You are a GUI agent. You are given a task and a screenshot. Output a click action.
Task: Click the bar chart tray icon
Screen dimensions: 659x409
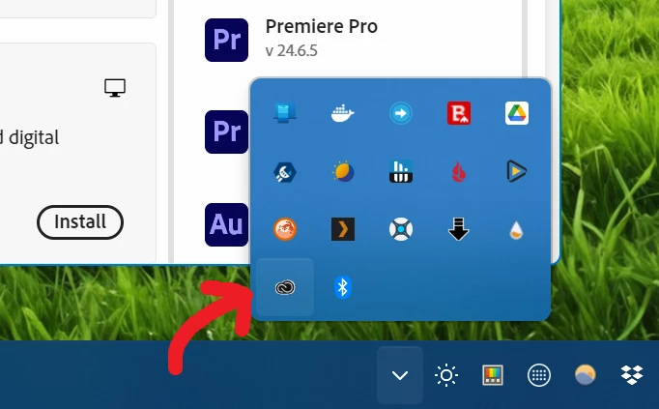tap(401, 171)
